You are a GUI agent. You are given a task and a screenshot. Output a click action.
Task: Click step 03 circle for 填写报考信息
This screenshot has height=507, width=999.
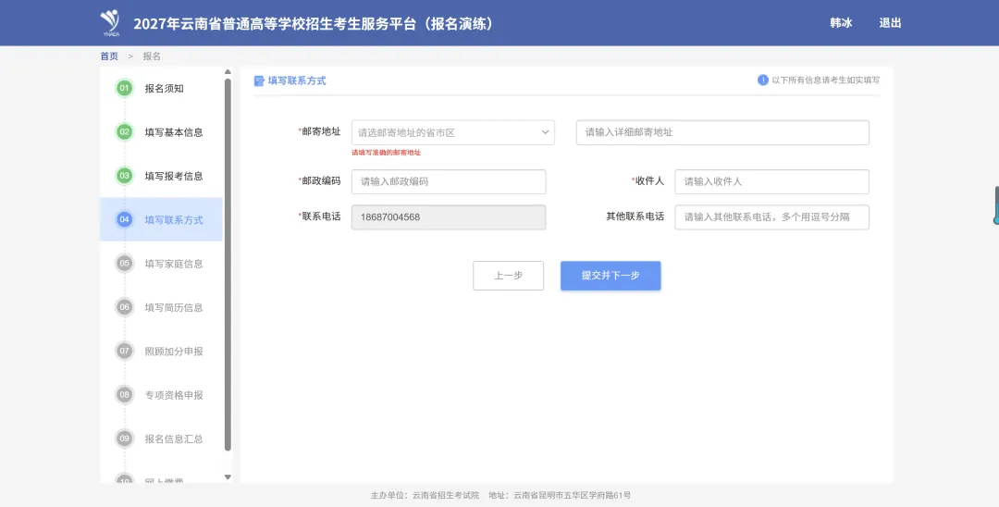tap(124, 176)
